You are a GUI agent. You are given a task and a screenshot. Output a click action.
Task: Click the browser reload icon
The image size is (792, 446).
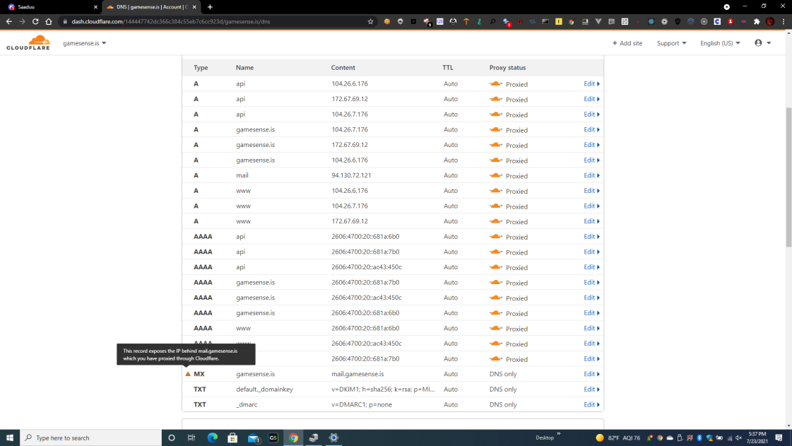pyautogui.click(x=35, y=22)
